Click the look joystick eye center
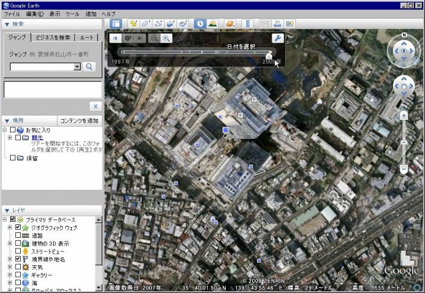The image size is (425, 293). pyautogui.click(x=404, y=51)
